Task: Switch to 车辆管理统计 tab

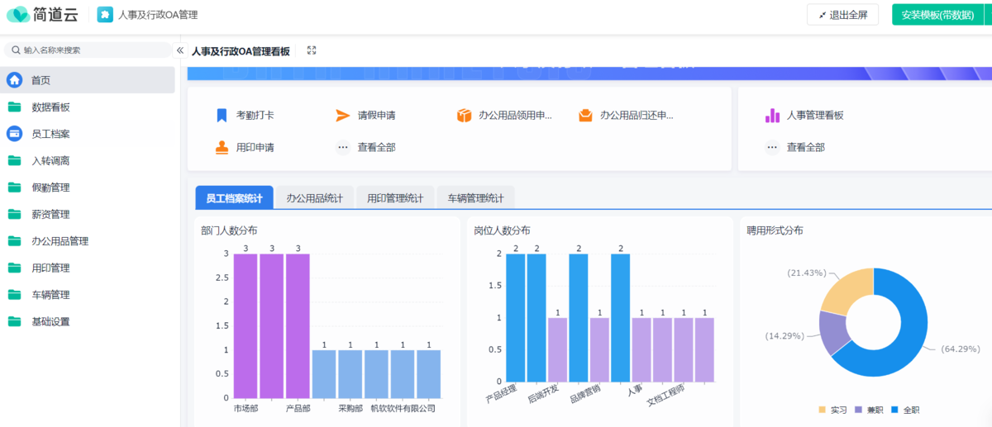Action: [x=475, y=198]
